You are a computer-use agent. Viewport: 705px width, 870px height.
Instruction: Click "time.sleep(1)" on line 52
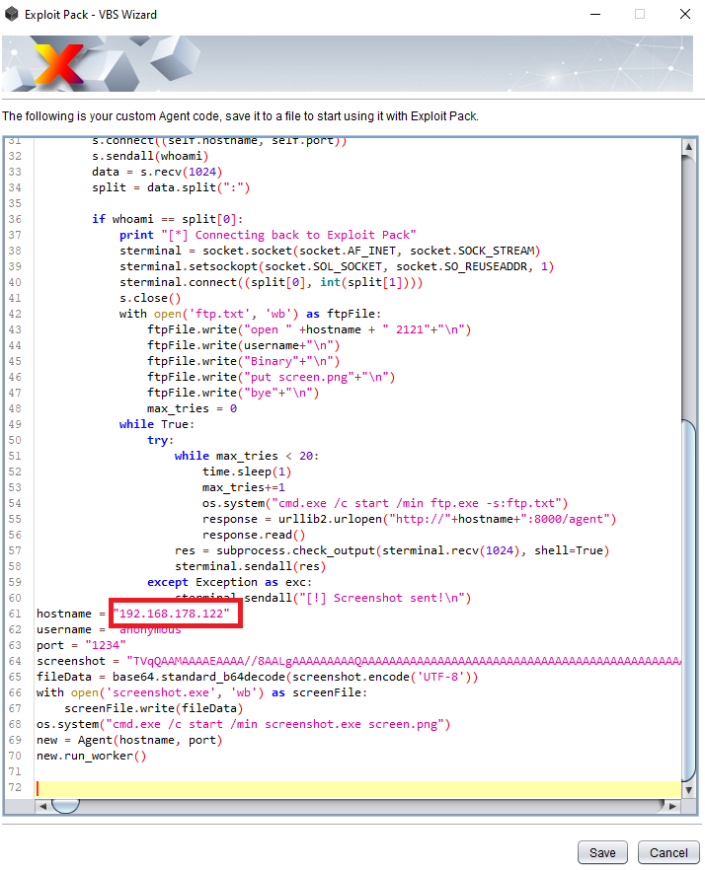coord(247,471)
